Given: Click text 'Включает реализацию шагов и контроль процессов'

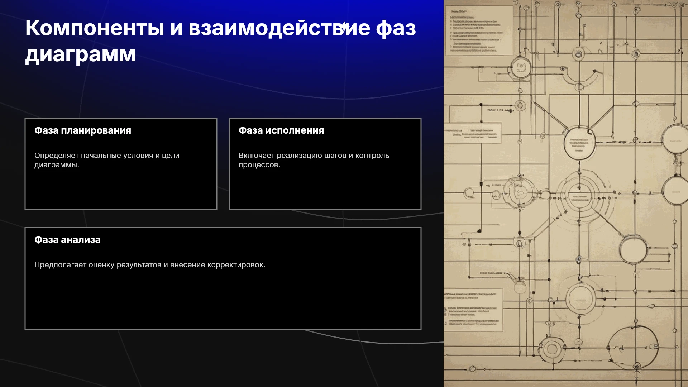Looking at the screenshot, I should [x=314, y=160].
